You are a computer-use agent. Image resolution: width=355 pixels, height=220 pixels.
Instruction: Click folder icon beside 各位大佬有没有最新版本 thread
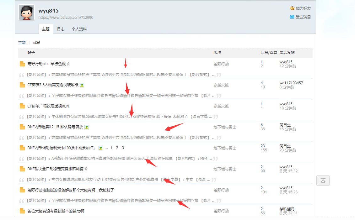tap(22, 211)
